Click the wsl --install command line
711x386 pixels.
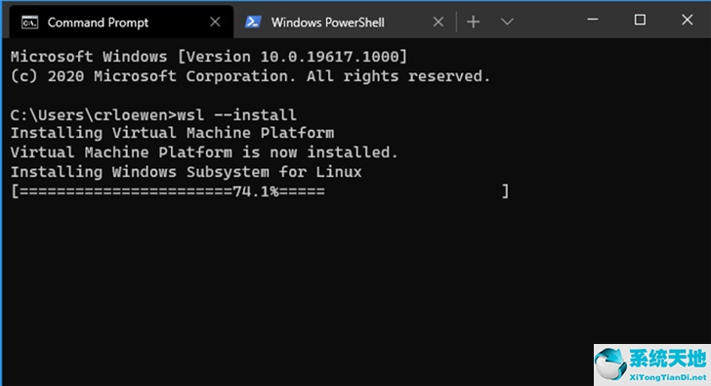(x=153, y=114)
